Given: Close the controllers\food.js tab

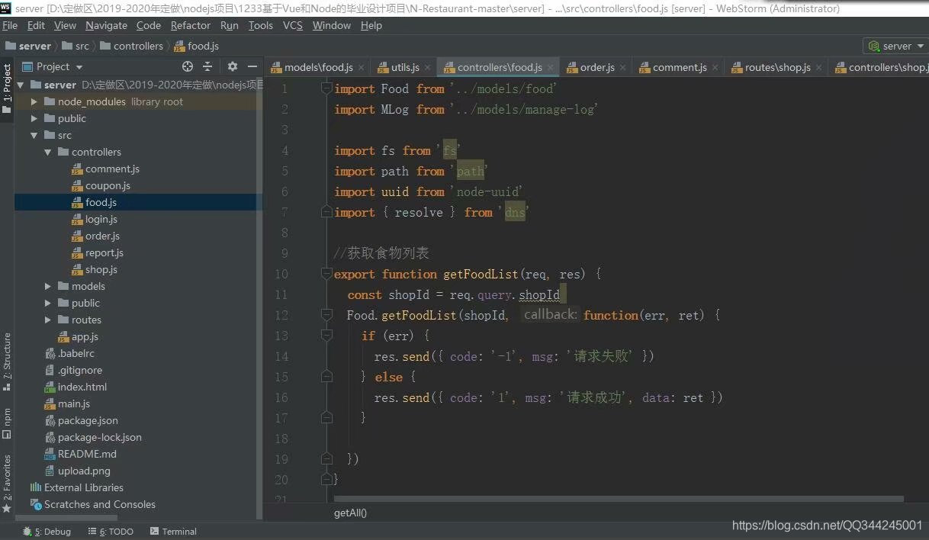Looking at the screenshot, I should pyautogui.click(x=549, y=68).
